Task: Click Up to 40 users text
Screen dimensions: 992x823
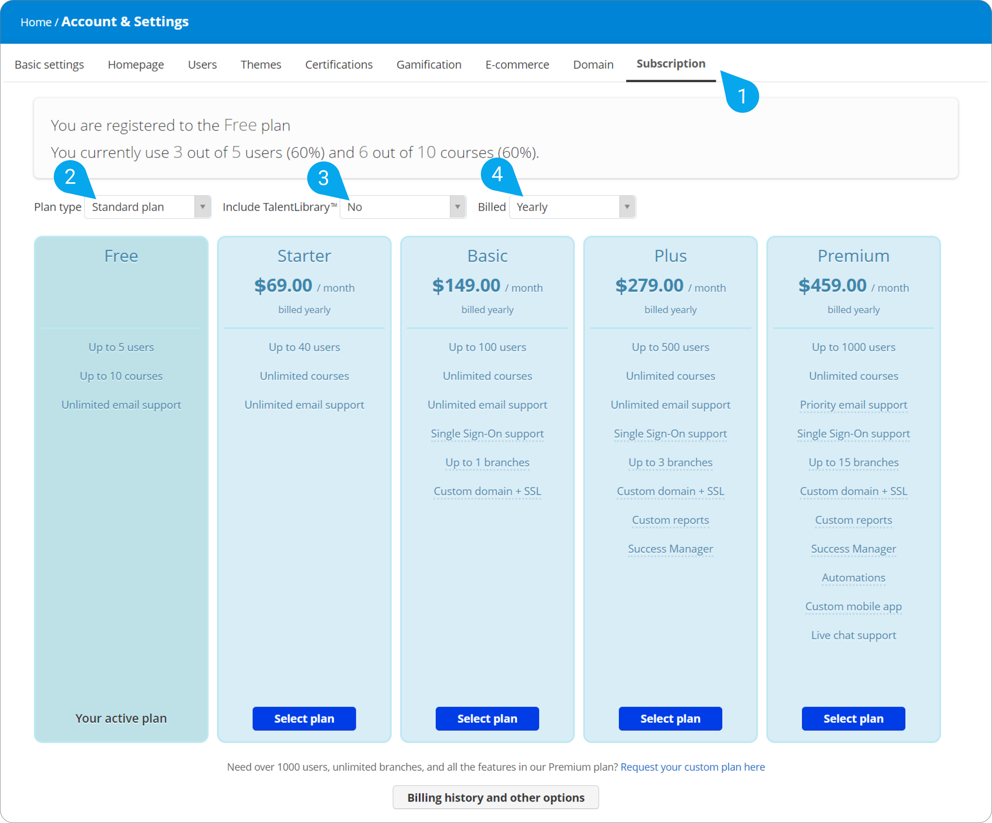Action: [x=304, y=347]
